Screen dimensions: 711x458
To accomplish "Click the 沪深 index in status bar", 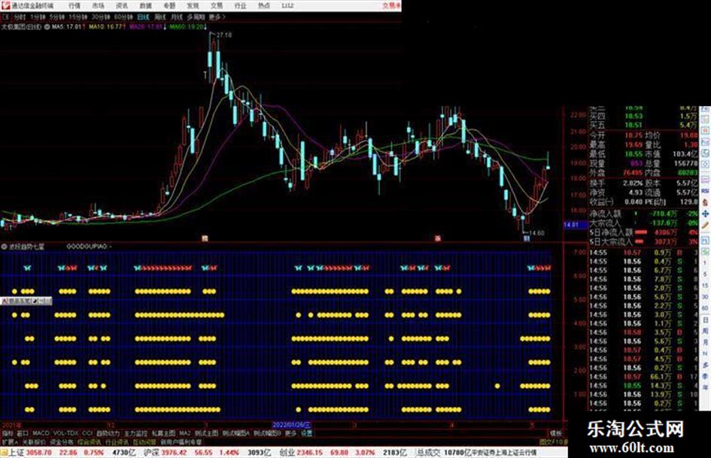I will tap(151, 453).
